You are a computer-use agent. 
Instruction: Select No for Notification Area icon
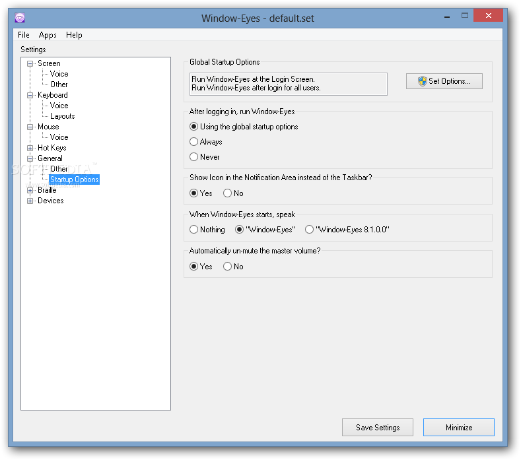[233, 193]
